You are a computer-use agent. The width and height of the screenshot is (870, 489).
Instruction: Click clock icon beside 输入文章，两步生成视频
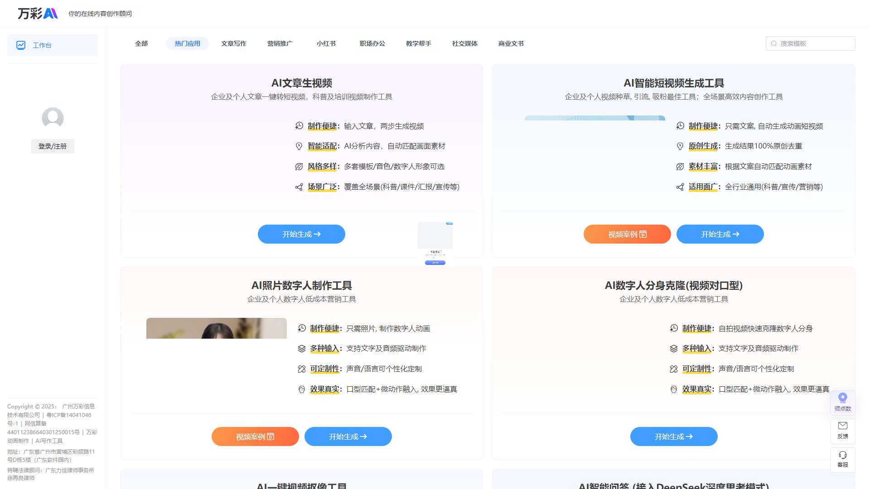point(299,126)
